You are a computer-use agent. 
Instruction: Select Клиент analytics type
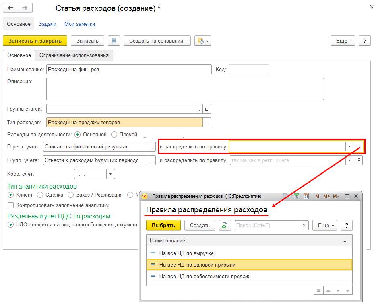[10, 195]
